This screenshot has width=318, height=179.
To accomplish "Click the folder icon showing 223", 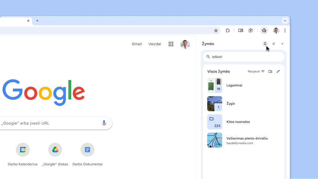I will coord(215,122).
